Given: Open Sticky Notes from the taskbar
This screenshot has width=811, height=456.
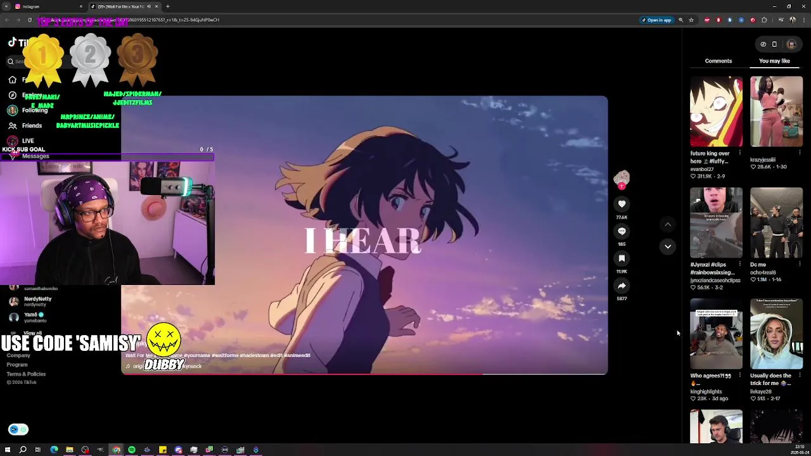Looking at the screenshot, I should [x=163, y=450].
